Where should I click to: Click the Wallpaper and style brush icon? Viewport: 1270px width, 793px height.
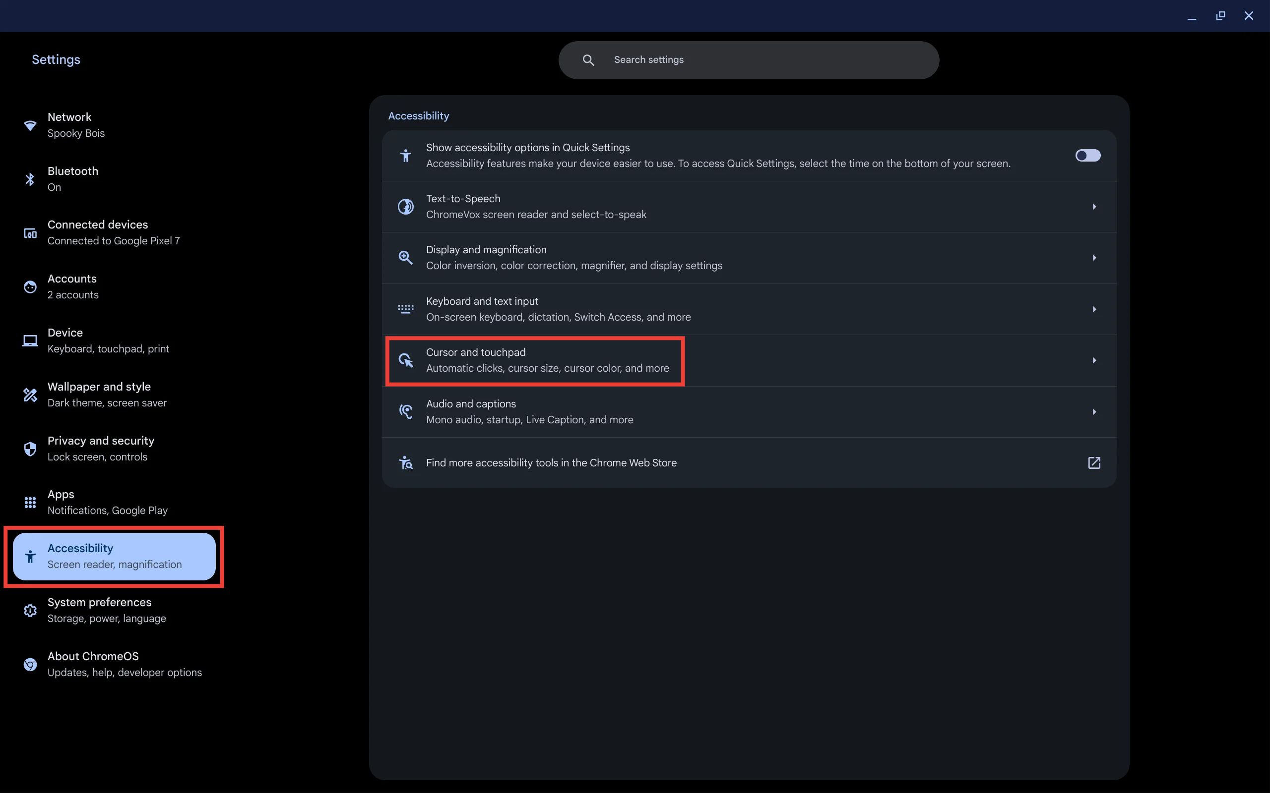point(30,395)
